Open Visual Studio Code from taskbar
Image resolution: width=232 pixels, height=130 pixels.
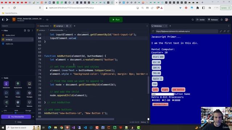pyautogui.click(x=85, y=127)
